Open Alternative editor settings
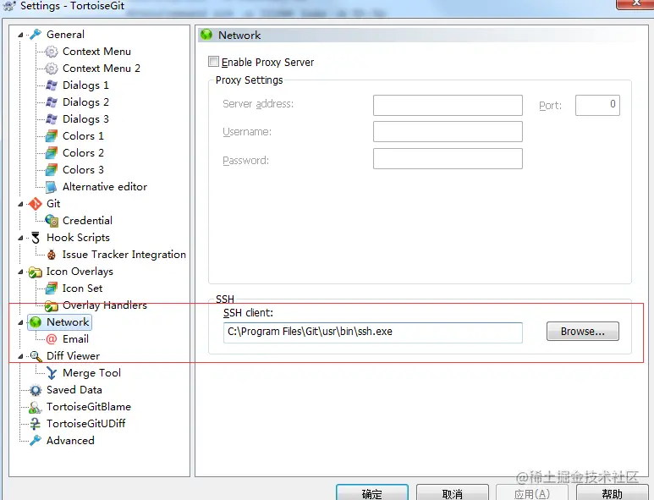 tap(105, 186)
